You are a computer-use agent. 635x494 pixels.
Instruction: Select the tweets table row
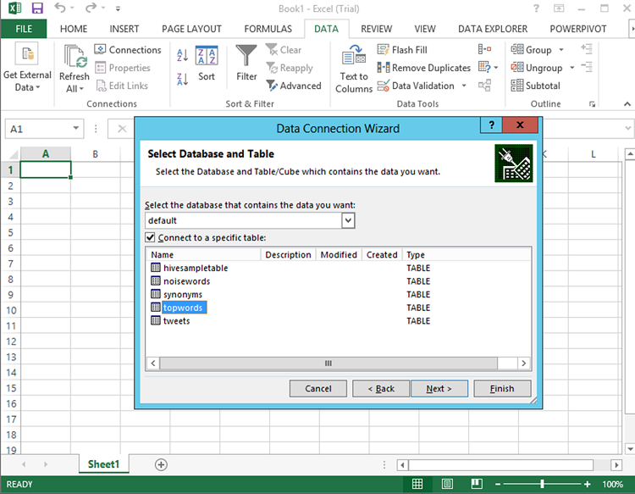(x=338, y=320)
